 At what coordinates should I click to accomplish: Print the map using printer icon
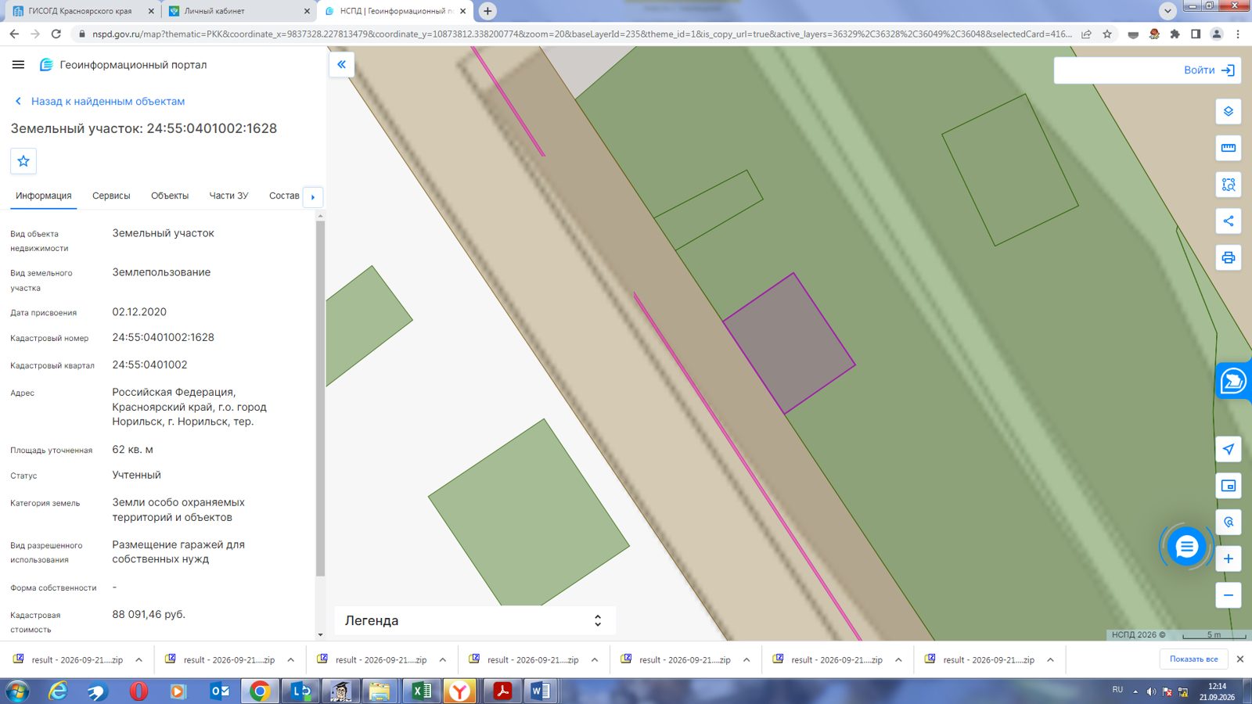pyautogui.click(x=1228, y=257)
